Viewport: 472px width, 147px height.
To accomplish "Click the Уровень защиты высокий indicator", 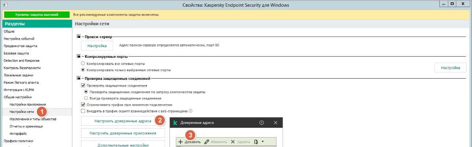I will point(37,15).
